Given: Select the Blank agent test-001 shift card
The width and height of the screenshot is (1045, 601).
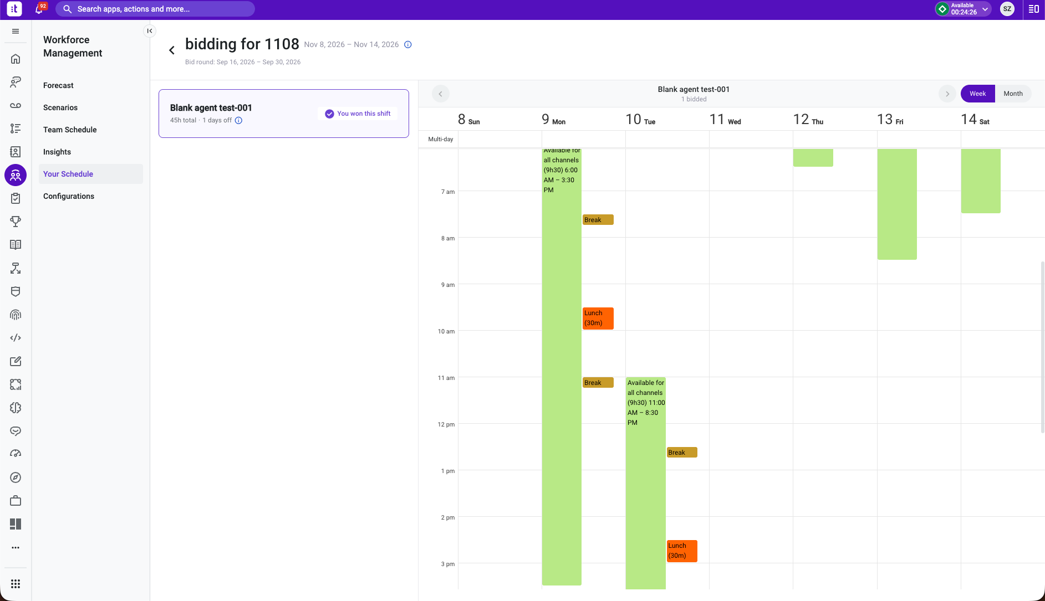Looking at the screenshot, I should pos(284,114).
